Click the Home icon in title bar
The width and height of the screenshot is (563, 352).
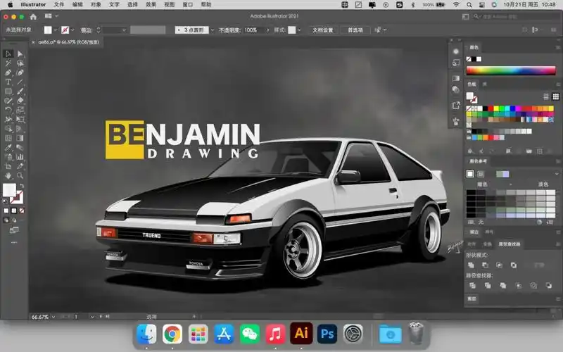tap(32, 16)
